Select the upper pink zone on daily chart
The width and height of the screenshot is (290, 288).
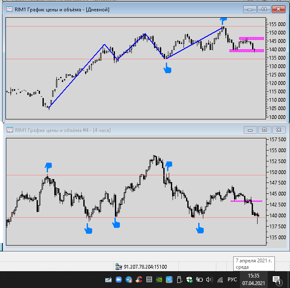(251, 38)
